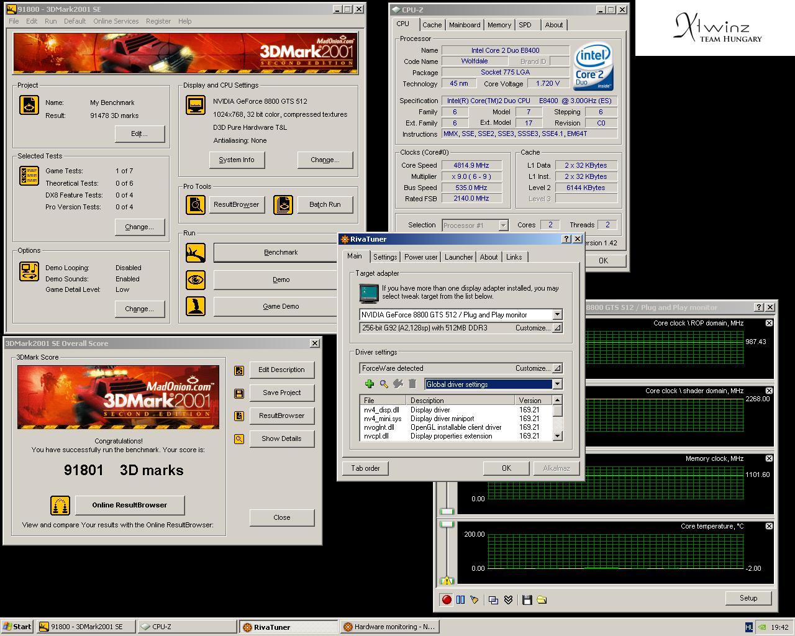Open the File menu in 3DMark2001

pyautogui.click(x=14, y=21)
